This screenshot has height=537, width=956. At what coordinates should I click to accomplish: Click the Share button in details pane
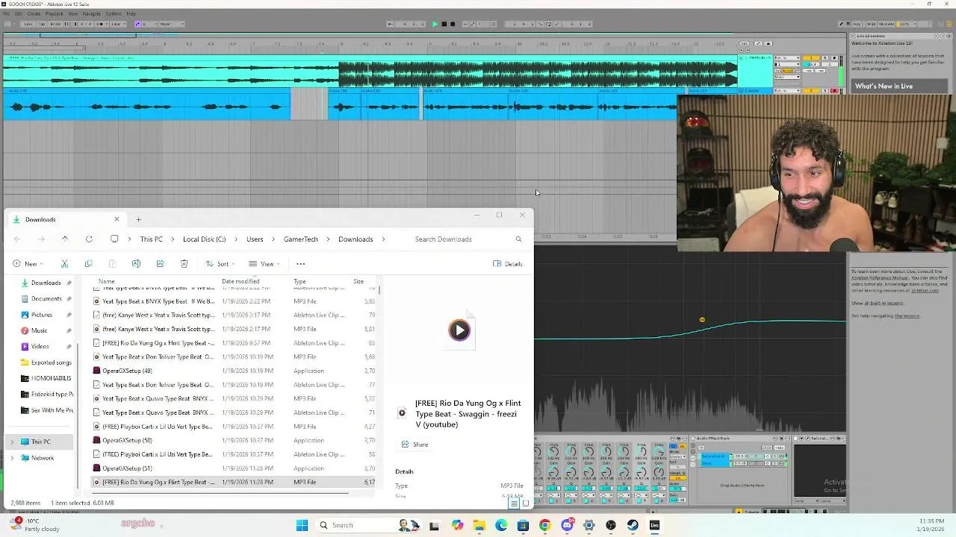point(415,445)
